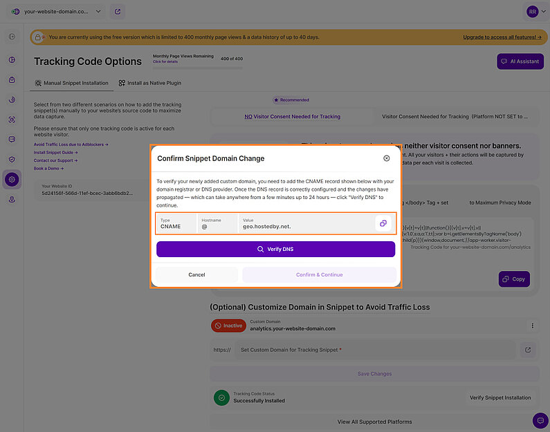This screenshot has width=550, height=432.
Task: Close the Confirm Snippet Domain Change dialog
Action: 386,158
